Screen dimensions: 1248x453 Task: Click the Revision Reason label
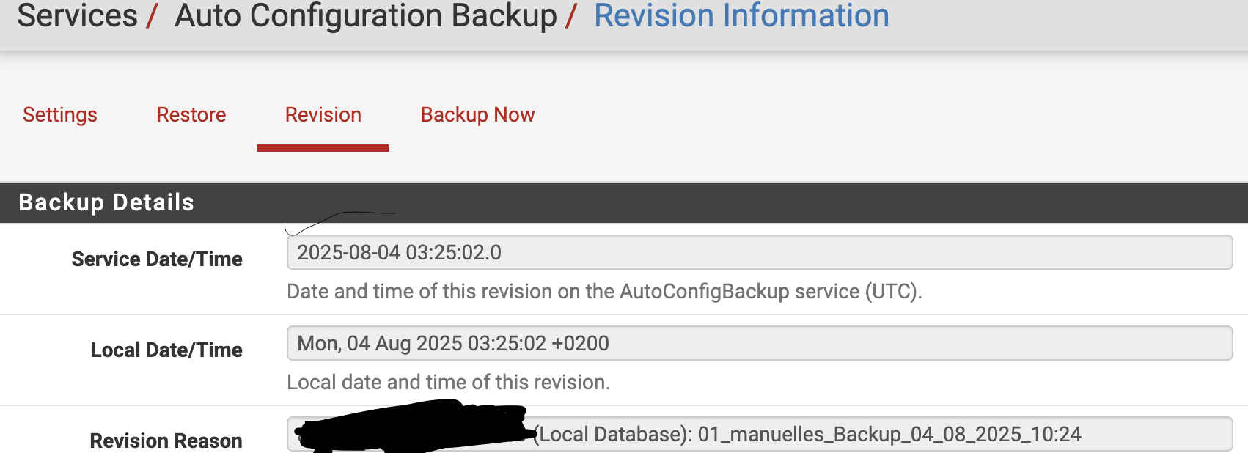click(x=166, y=441)
